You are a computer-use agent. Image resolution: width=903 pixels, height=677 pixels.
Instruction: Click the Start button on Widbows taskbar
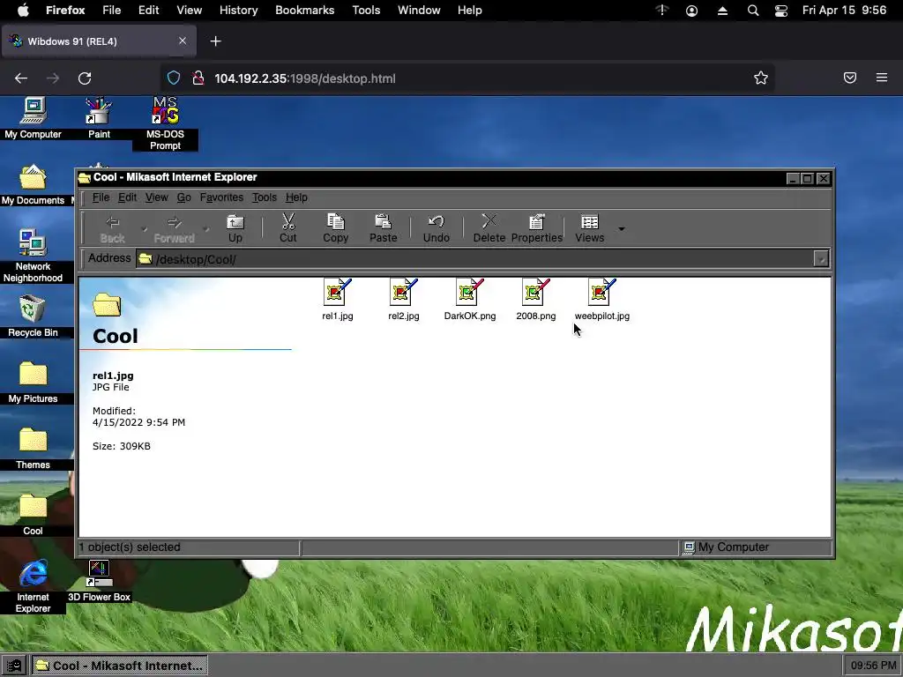pos(14,666)
